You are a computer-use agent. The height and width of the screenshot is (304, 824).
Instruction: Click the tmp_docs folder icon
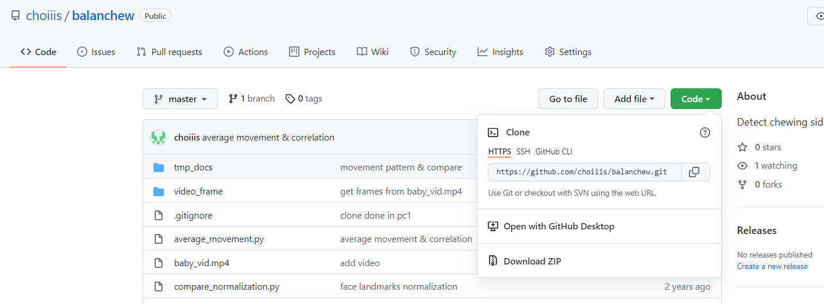pos(159,167)
